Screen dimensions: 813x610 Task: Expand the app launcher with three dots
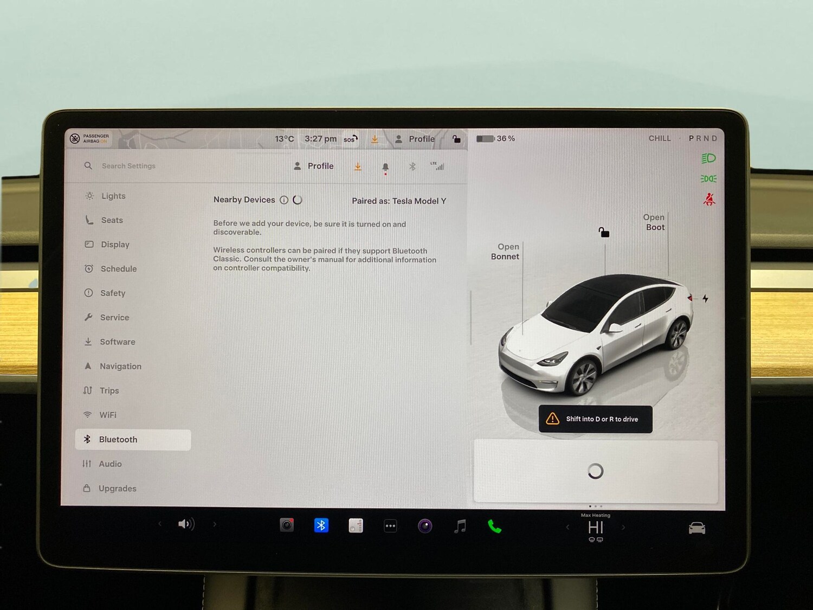pyautogui.click(x=390, y=524)
